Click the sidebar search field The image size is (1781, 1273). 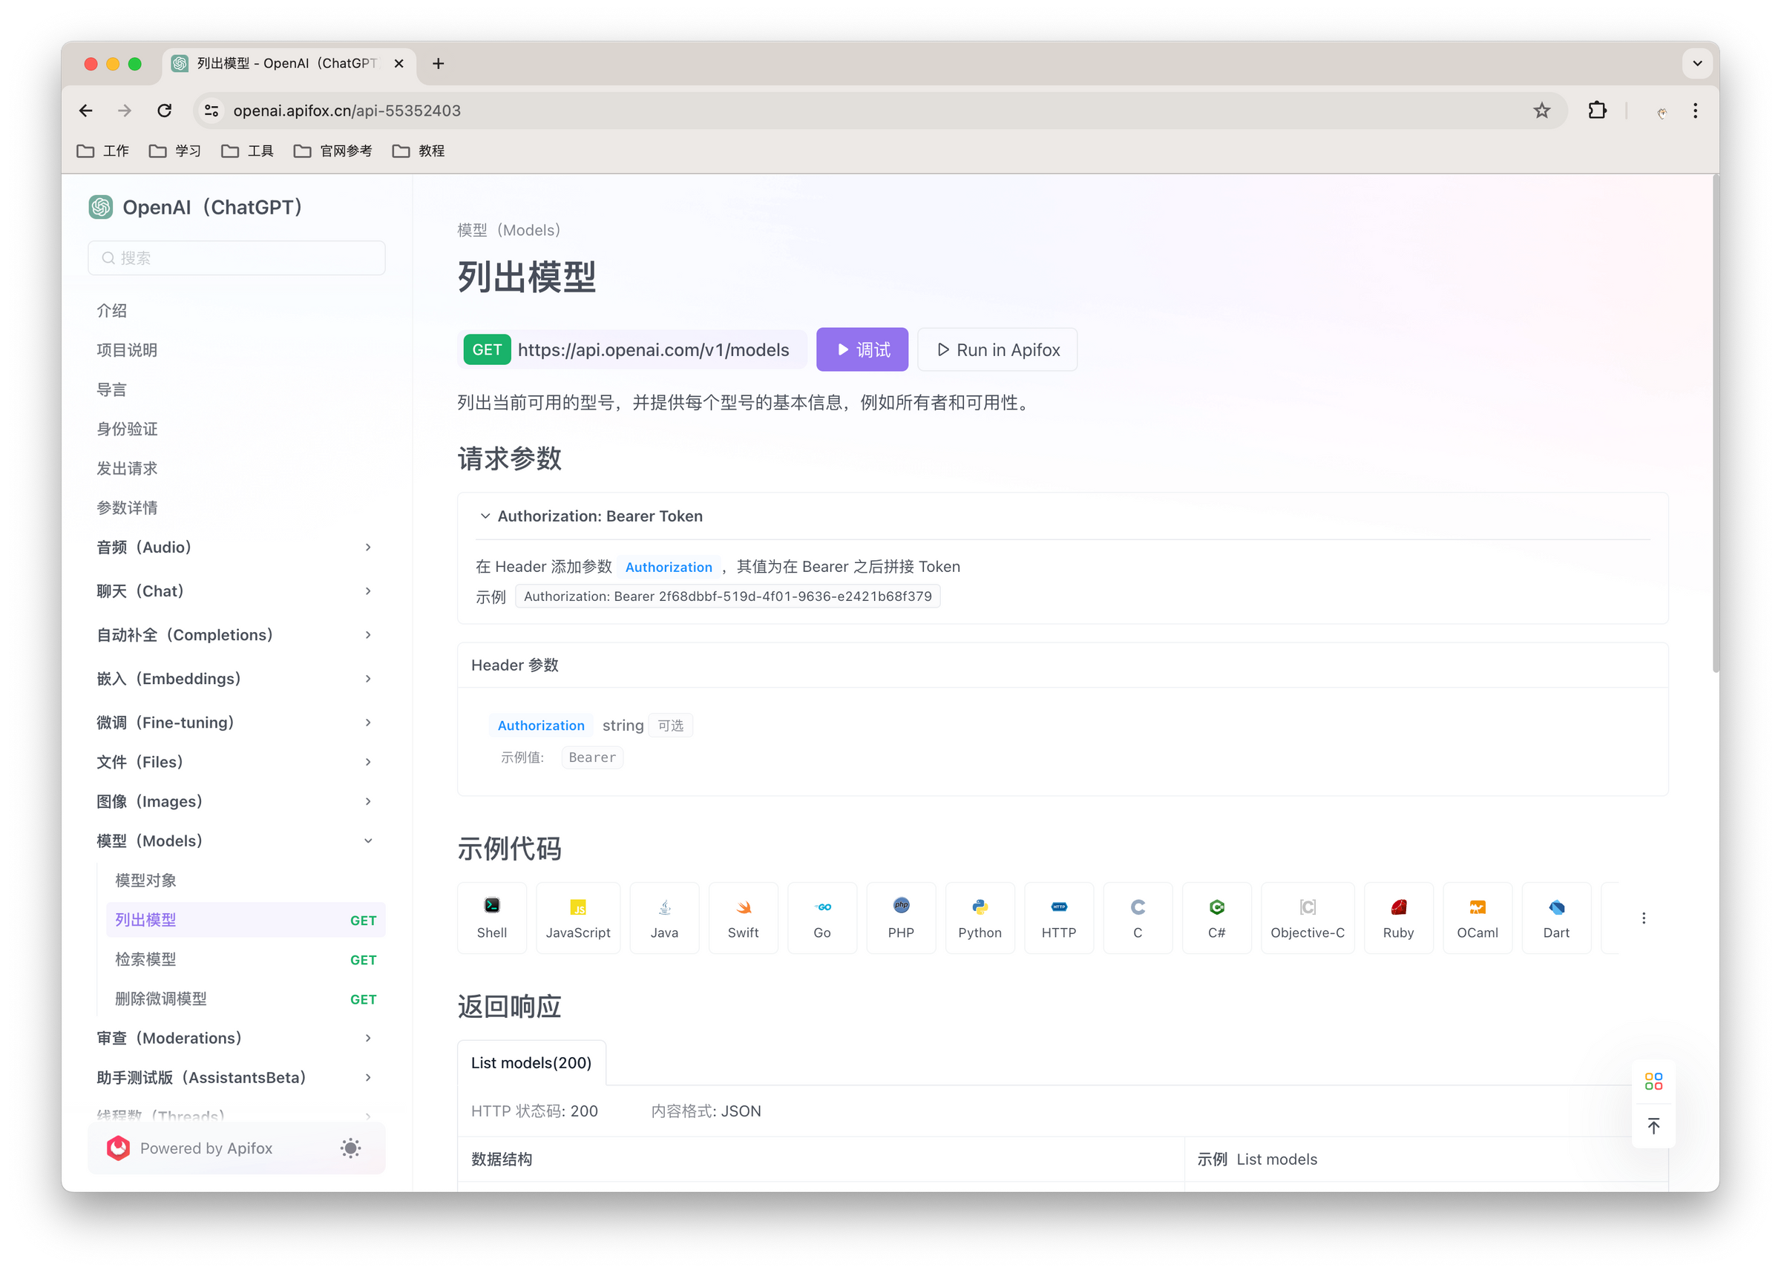click(236, 258)
